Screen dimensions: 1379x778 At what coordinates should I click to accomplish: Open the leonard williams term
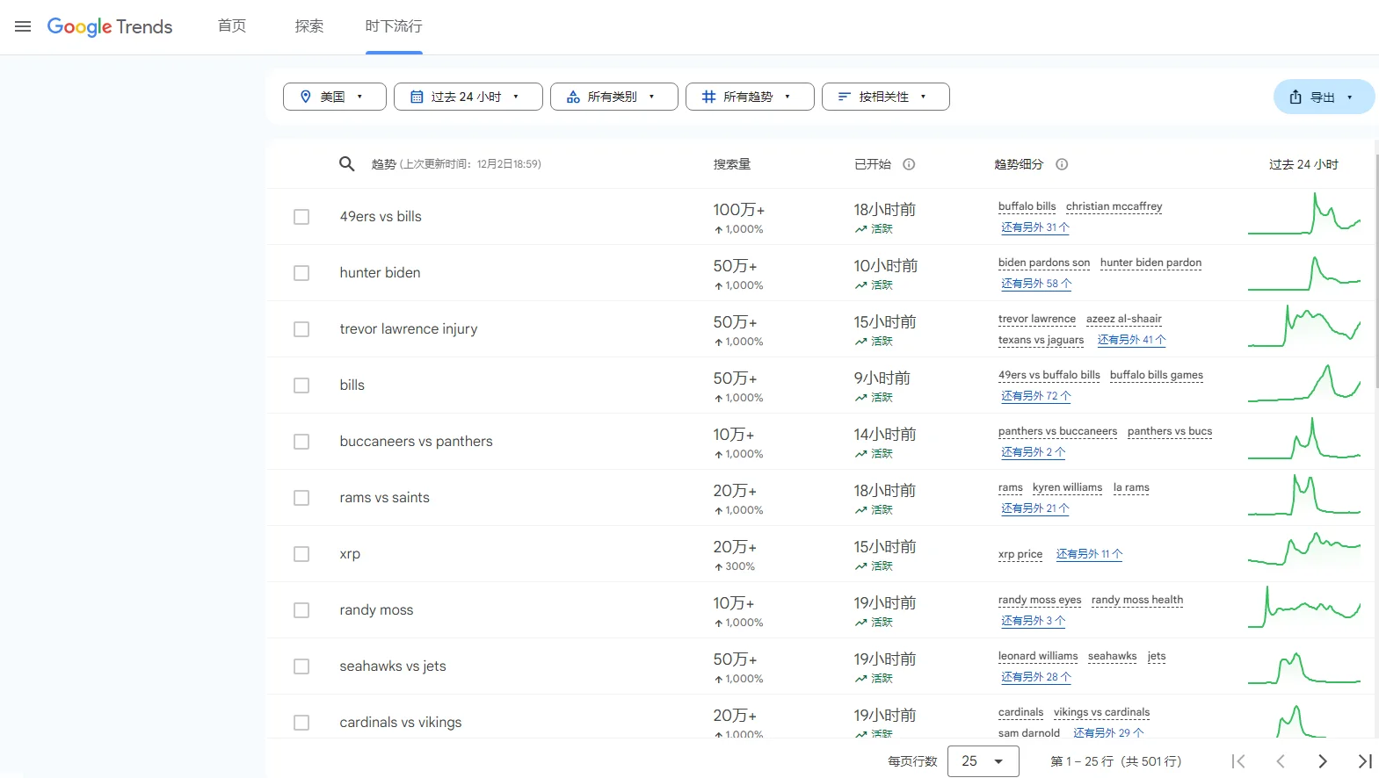pyautogui.click(x=1038, y=656)
